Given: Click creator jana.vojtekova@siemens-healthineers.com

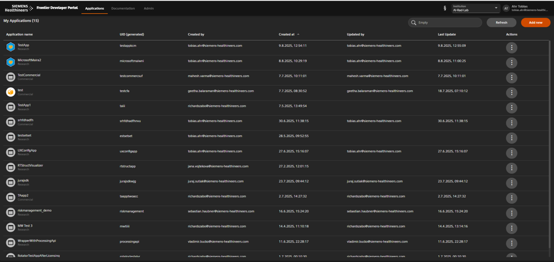Looking at the screenshot, I should [218, 166].
